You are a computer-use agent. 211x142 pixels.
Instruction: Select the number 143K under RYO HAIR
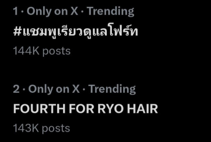click(x=26, y=128)
